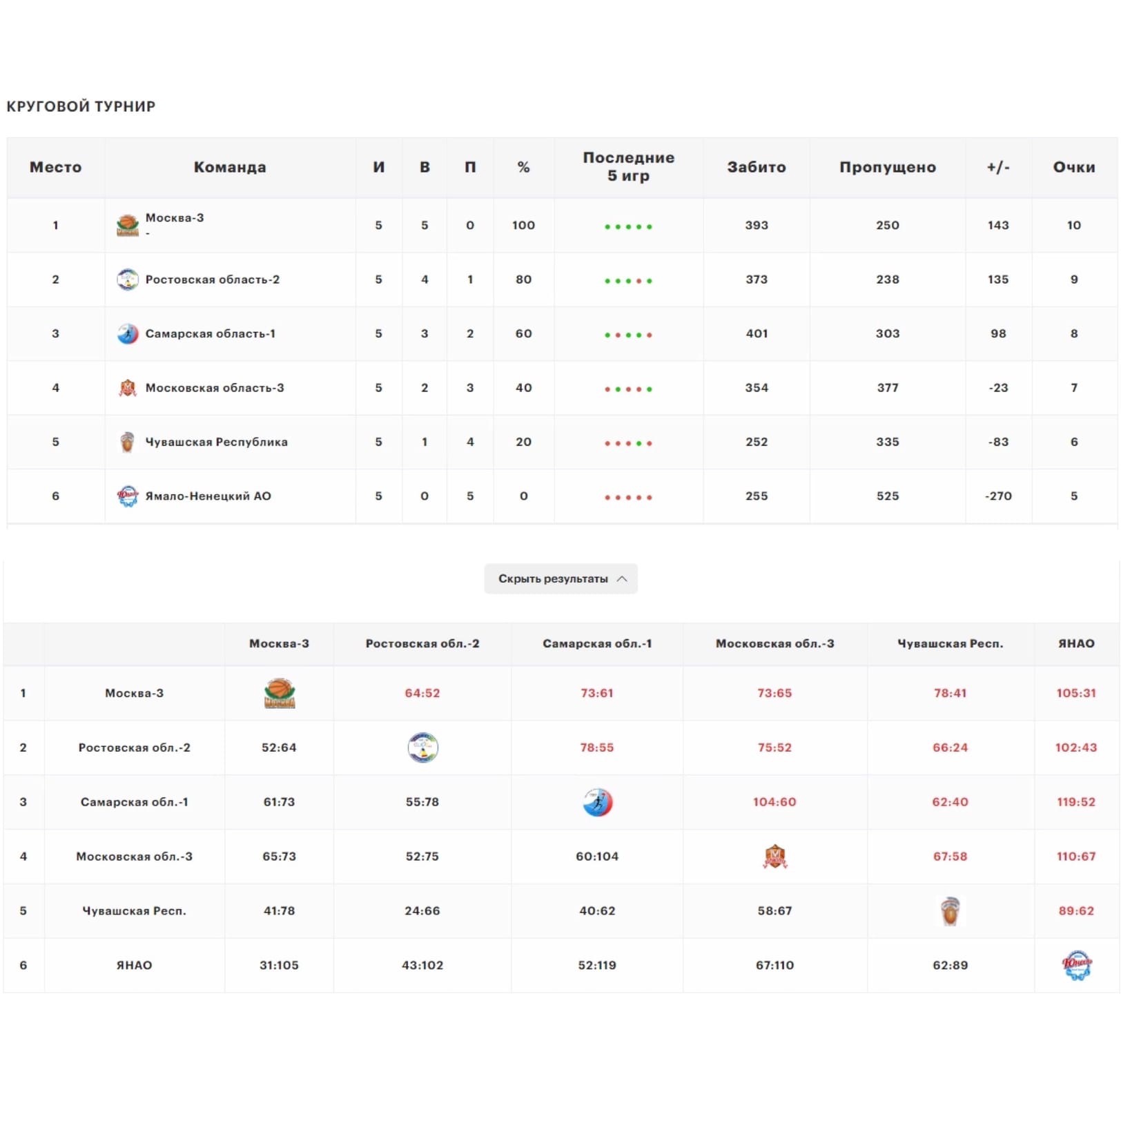Click Москва-3 team logo in standings
Screen dimensions: 1121x1121
[x=128, y=225]
